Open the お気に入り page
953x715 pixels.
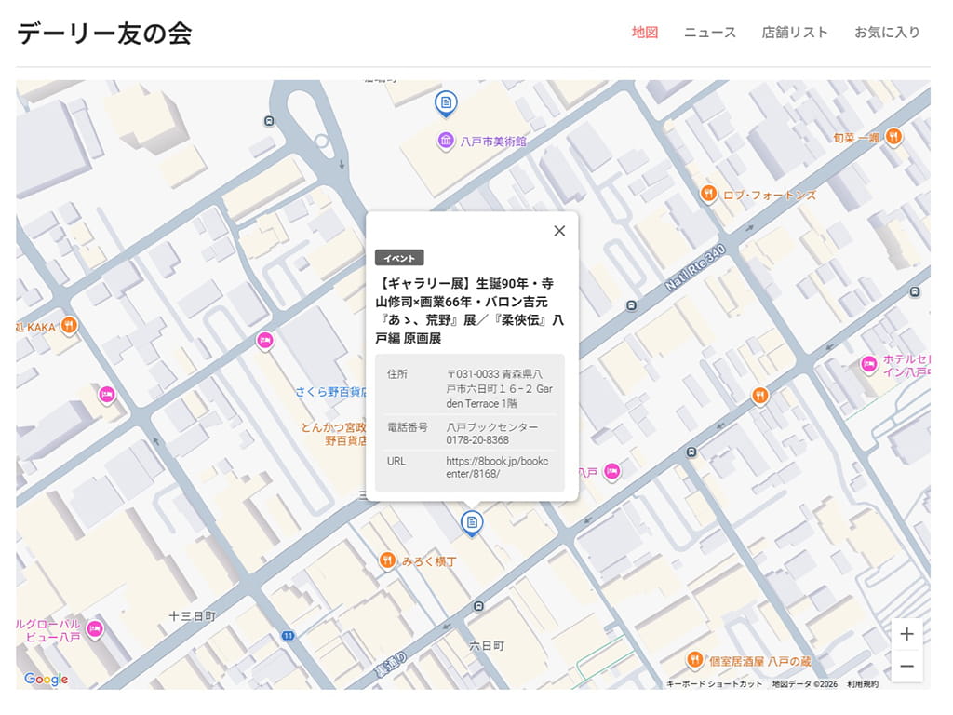click(886, 32)
